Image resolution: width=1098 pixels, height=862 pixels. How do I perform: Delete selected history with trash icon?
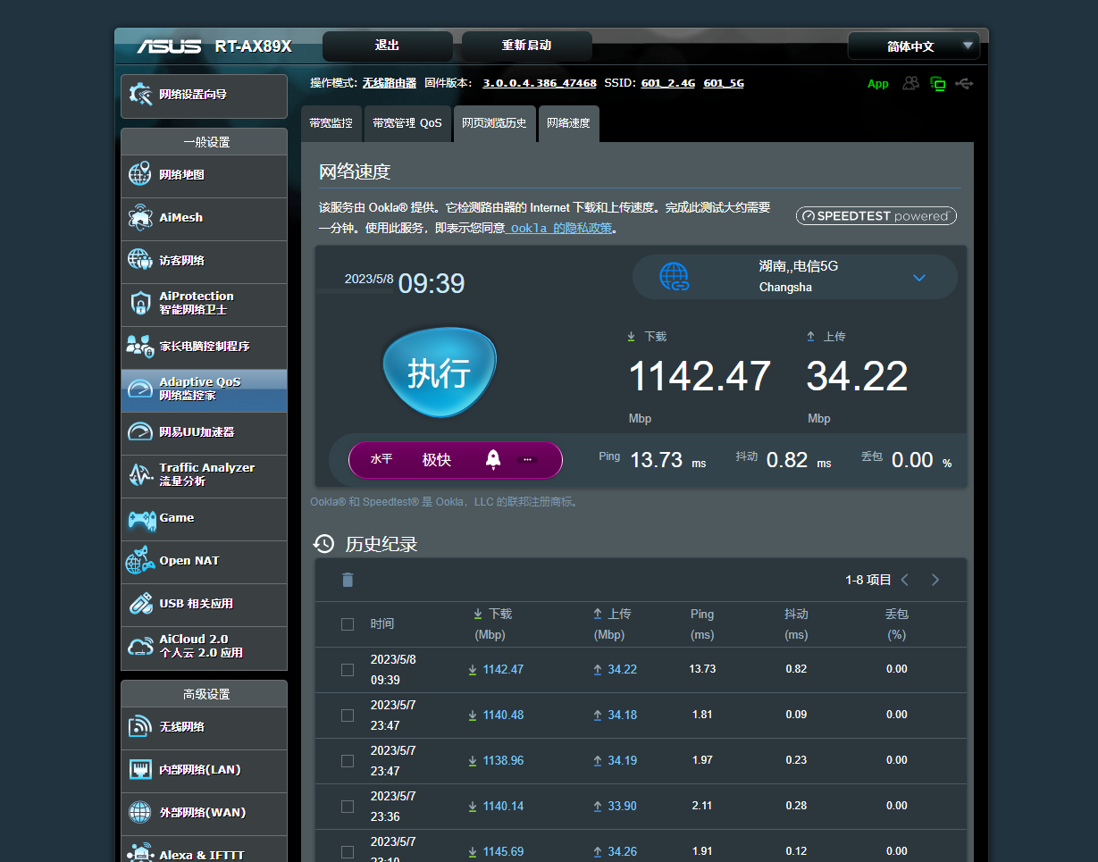click(348, 580)
